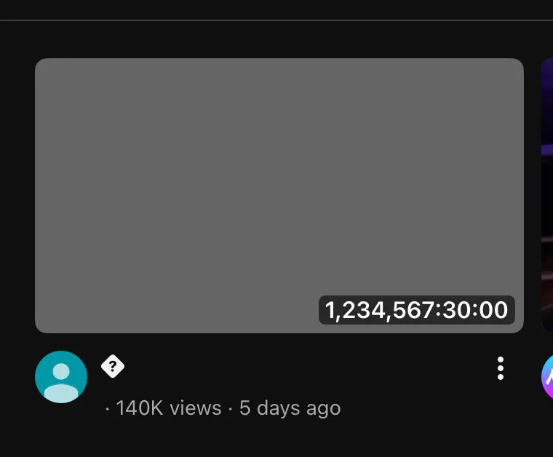Open the video with the unknown-character title
The image size is (553, 457).
113,367
